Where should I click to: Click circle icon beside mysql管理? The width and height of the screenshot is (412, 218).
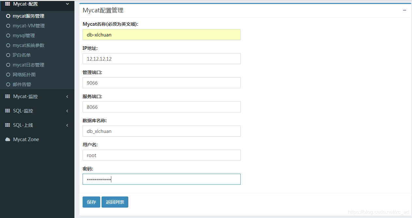[8, 36]
